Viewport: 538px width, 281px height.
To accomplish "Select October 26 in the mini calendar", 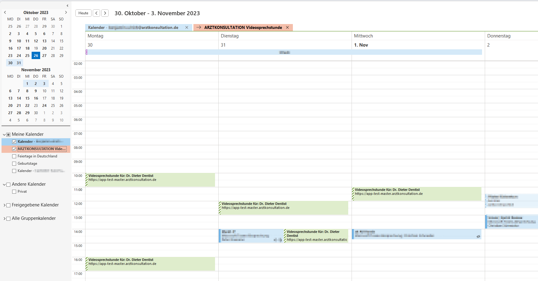I will [36, 56].
